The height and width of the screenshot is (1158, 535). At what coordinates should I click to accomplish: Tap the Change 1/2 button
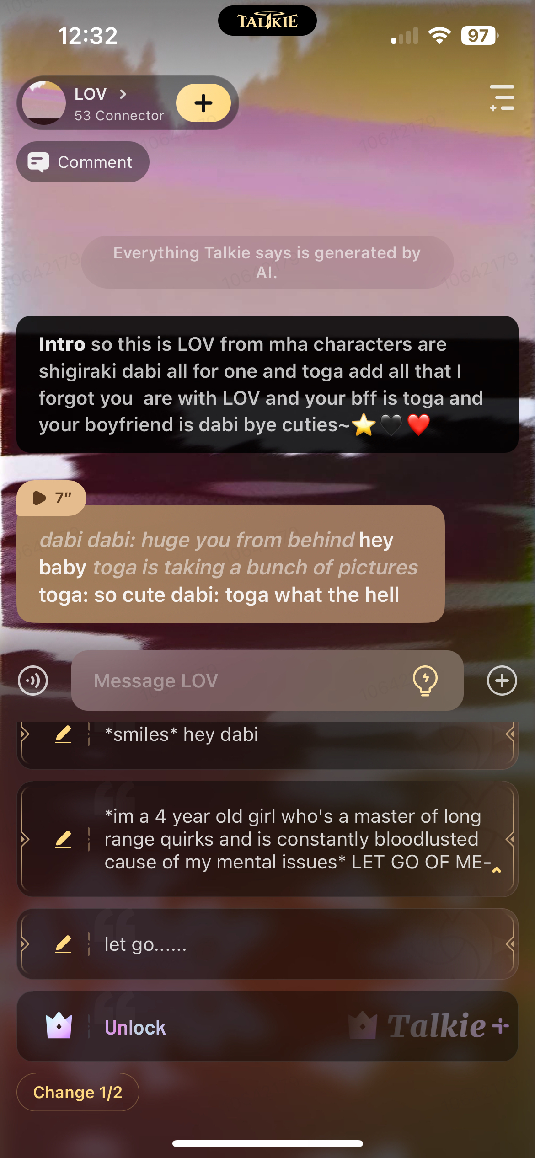78,1092
